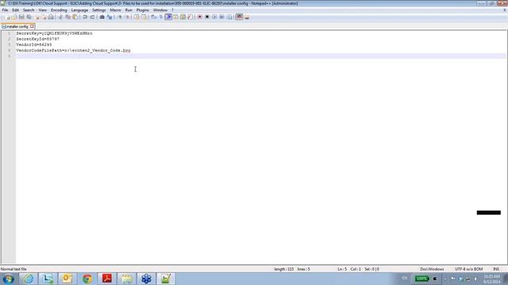Open the ? help menu
Viewport: 508px width, 285px height.
coord(172,10)
